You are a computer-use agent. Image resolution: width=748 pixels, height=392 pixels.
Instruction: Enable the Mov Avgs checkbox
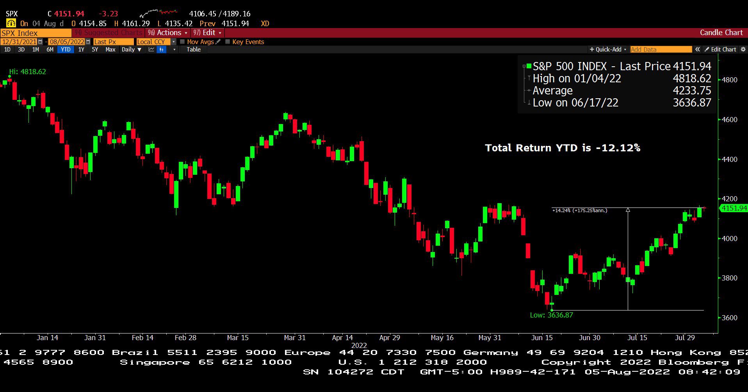(182, 42)
